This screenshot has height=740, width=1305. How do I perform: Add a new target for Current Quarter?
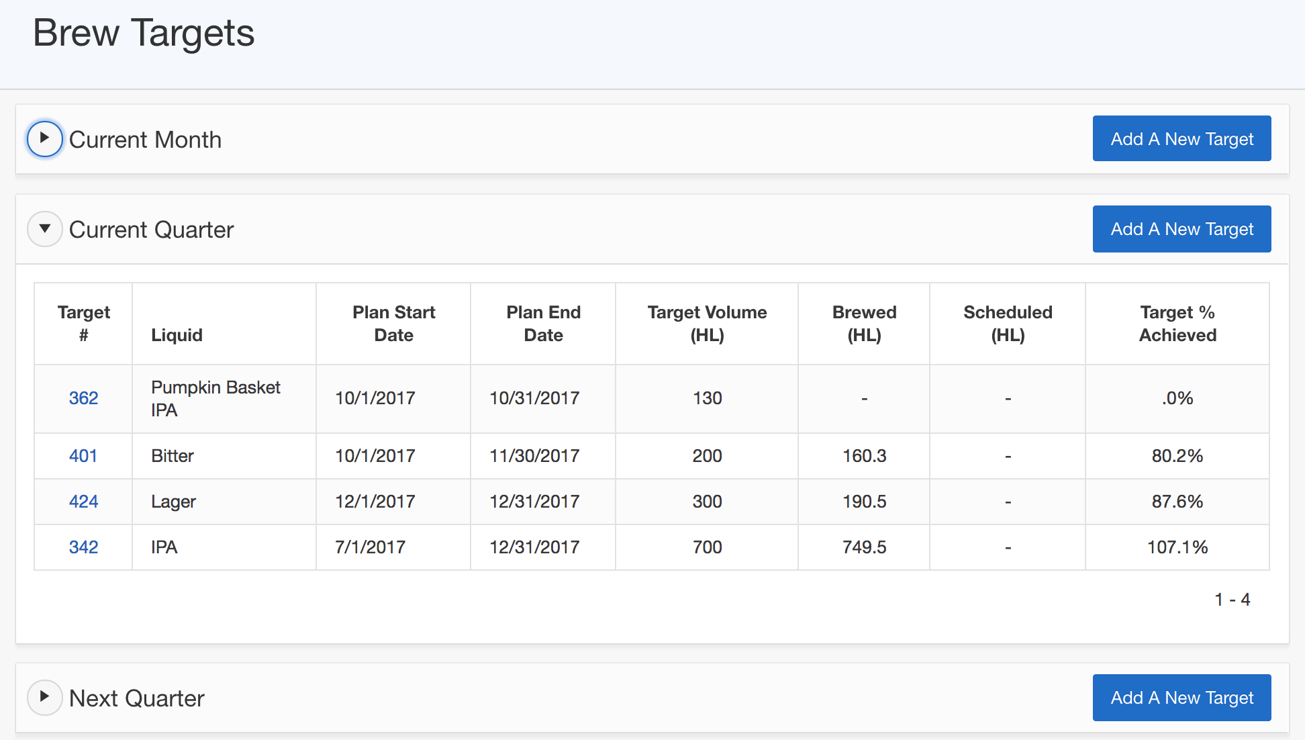pos(1181,229)
